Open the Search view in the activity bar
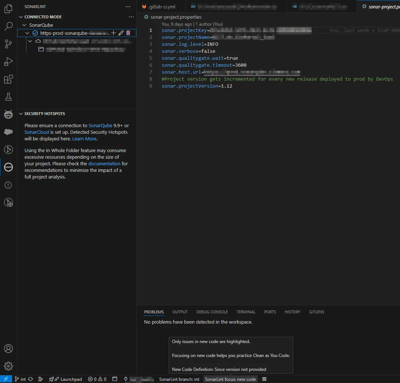This screenshot has height=383, width=400. (8, 26)
